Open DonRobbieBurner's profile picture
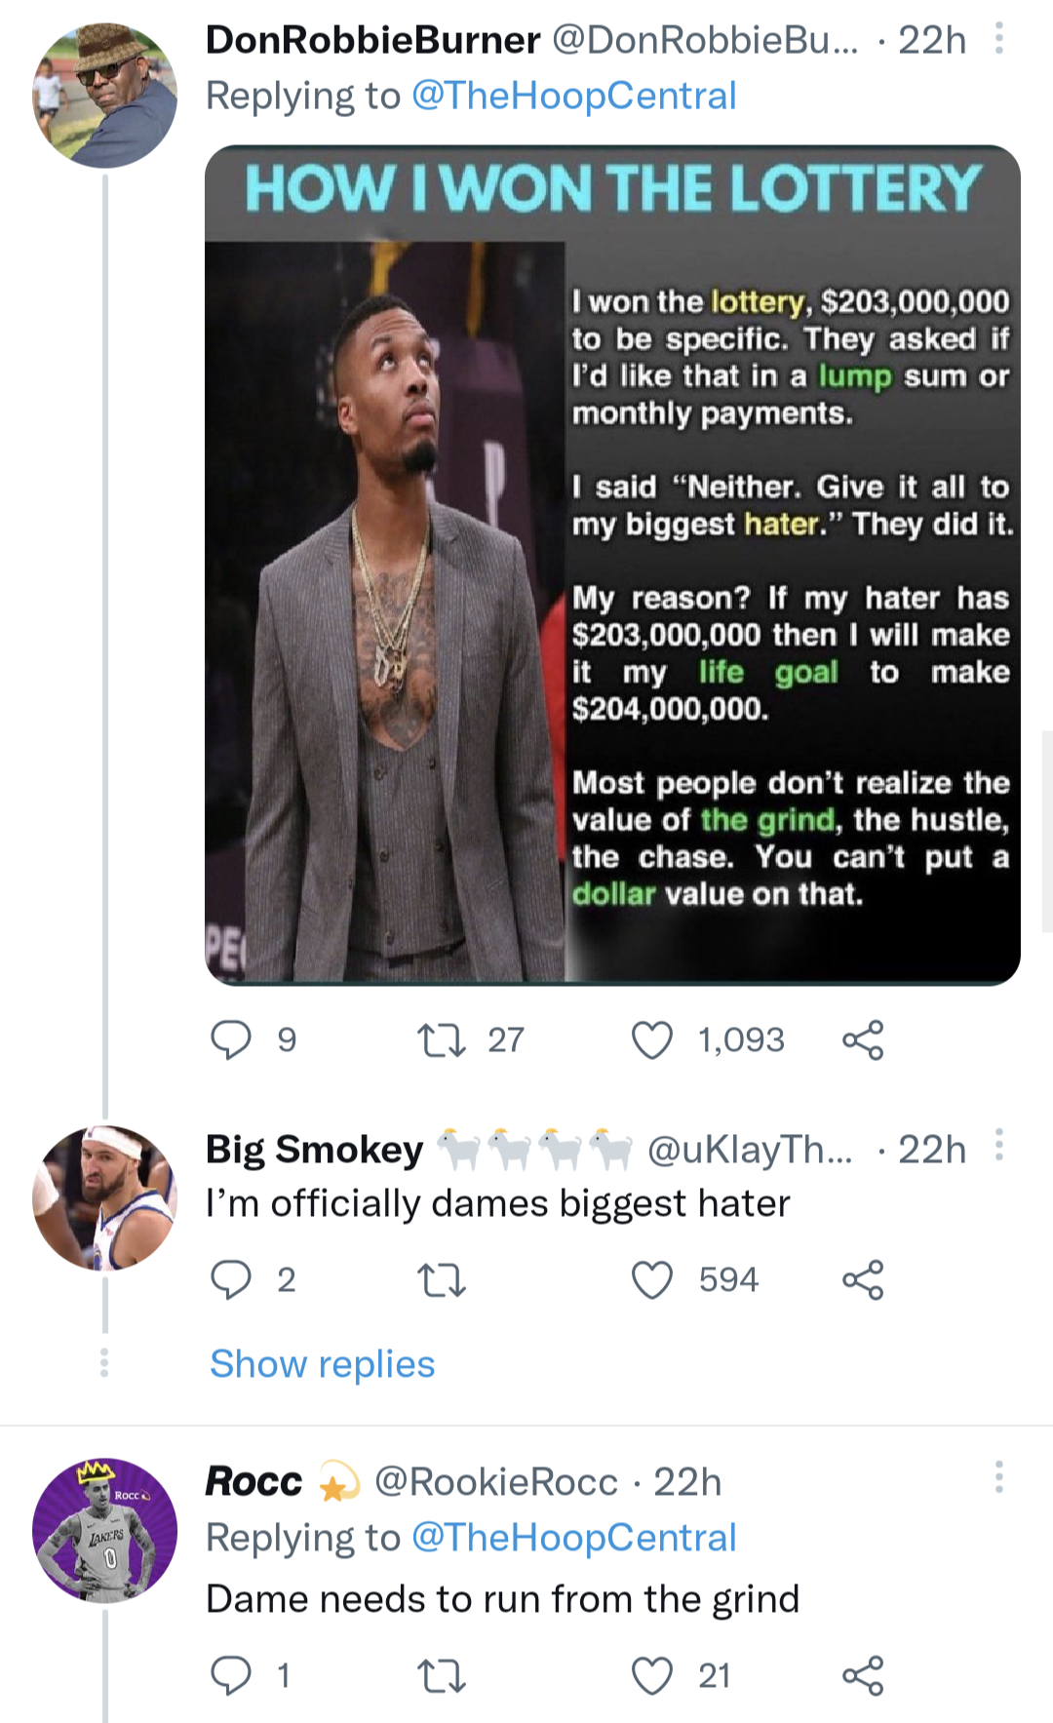This screenshot has height=1723, width=1053. [x=104, y=96]
